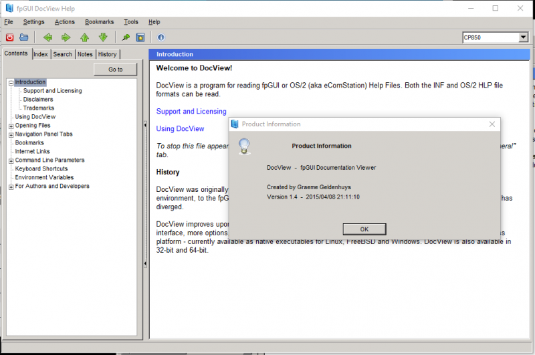This screenshot has width=535, height=355.
Task: Open the CP850 encoding dropdown
Action: click(x=524, y=37)
